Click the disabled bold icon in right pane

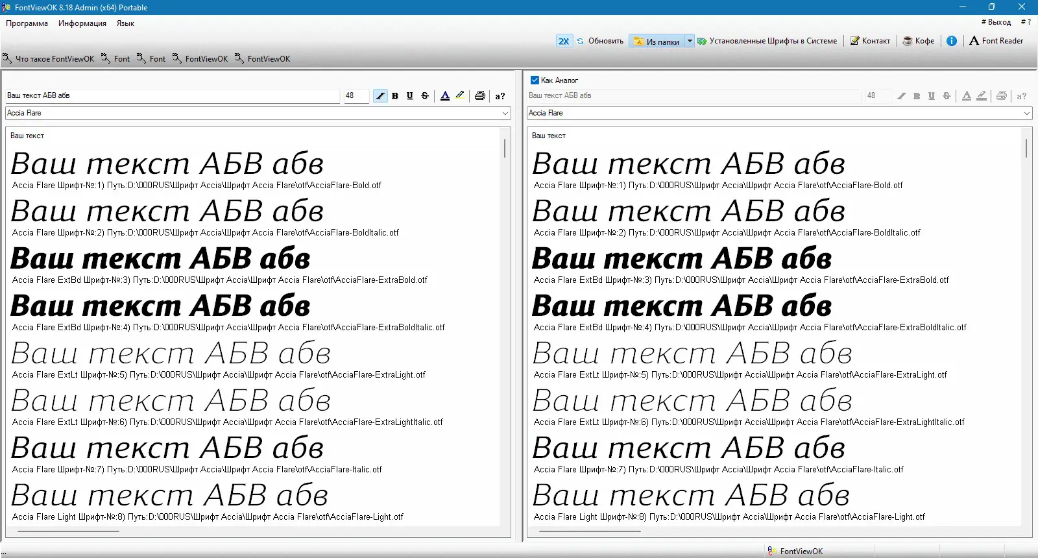coord(917,96)
